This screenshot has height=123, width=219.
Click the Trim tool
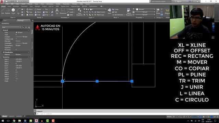pyautogui.click(x=45, y=9)
